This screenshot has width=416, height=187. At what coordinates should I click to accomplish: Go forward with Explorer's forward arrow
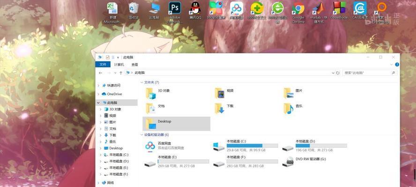tap(109, 72)
